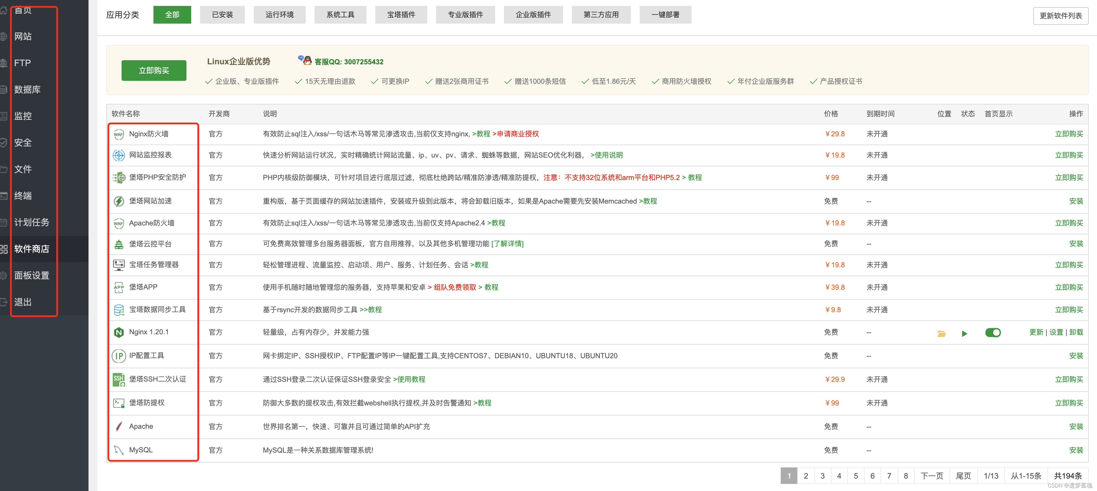Click 立即购买 in the Nginx防火墙 row
Screen dimensions: 1097x491
pyautogui.click(x=1068, y=134)
